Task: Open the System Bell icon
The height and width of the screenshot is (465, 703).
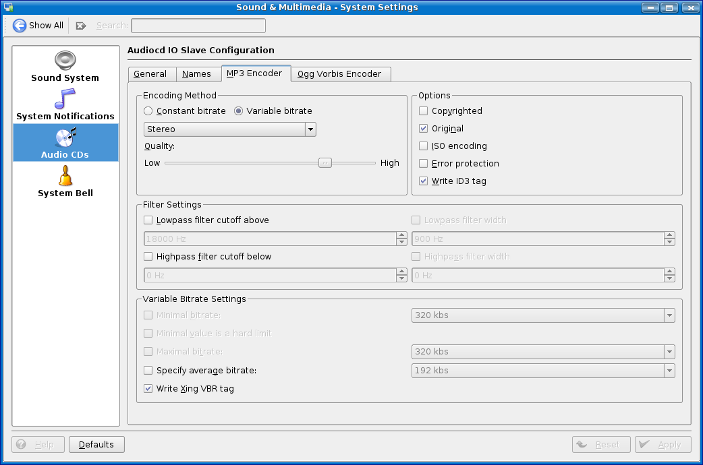Action: (x=65, y=176)
